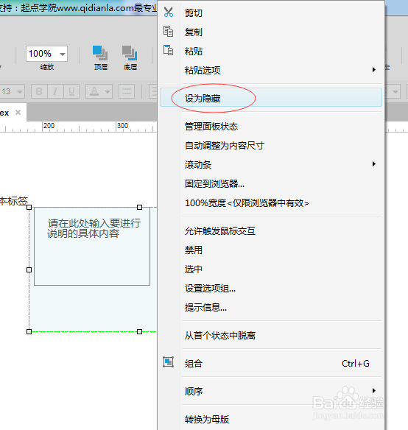The width and height of the screenshot is (408, 430).
Task: Toggle Italic formatting button
Action: 55,91
